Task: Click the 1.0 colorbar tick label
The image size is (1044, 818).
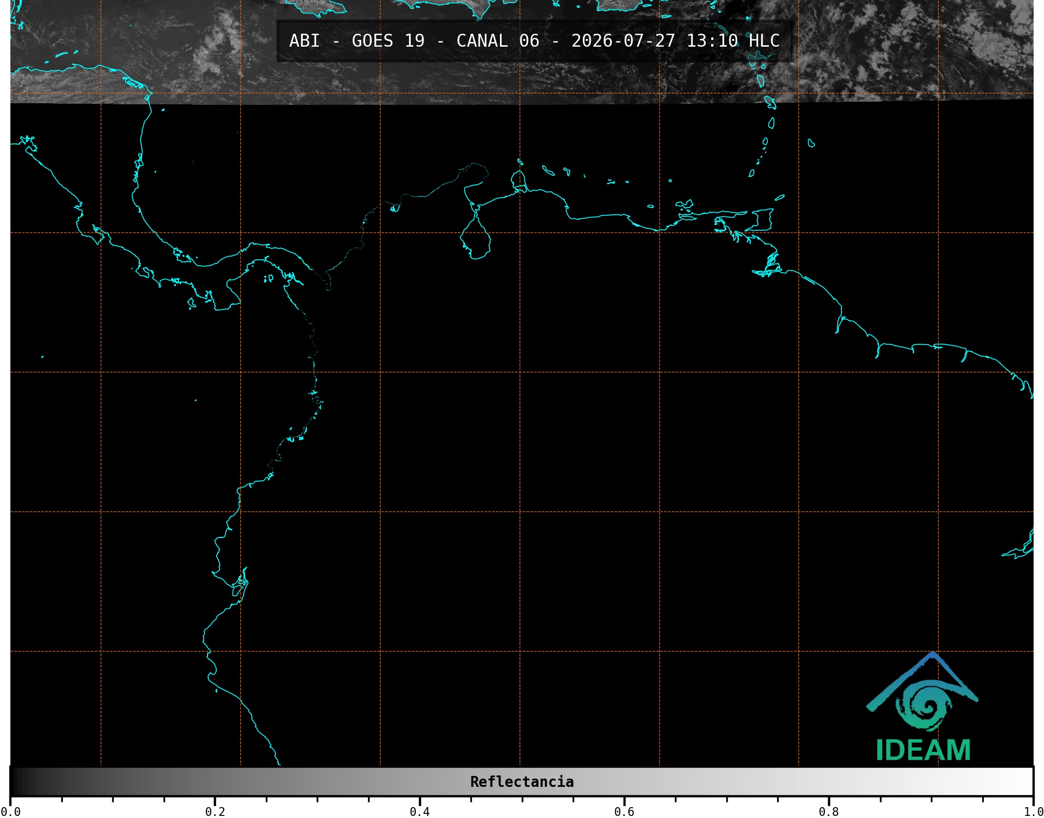Action: [1033, 811]
